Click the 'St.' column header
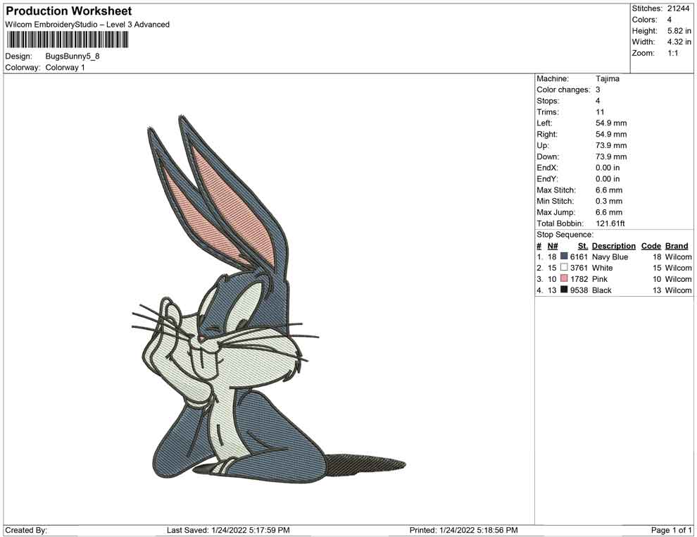 583,246
